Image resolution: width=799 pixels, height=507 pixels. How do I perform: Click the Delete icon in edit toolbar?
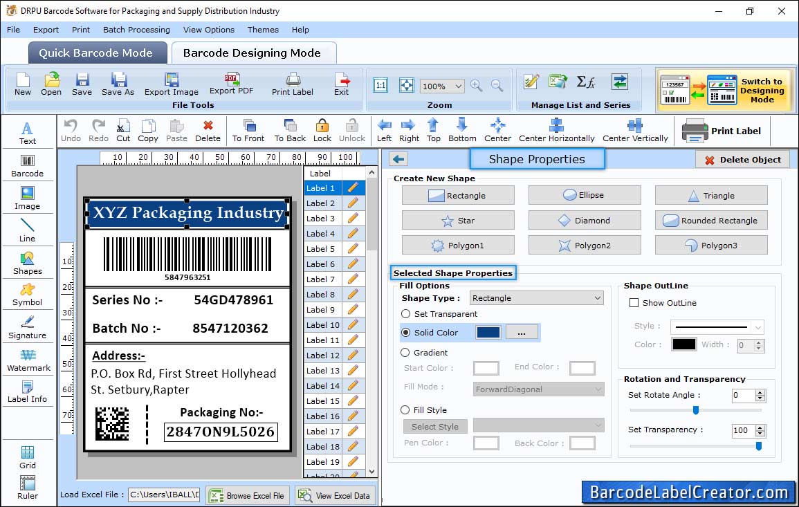tap(208, 131)
